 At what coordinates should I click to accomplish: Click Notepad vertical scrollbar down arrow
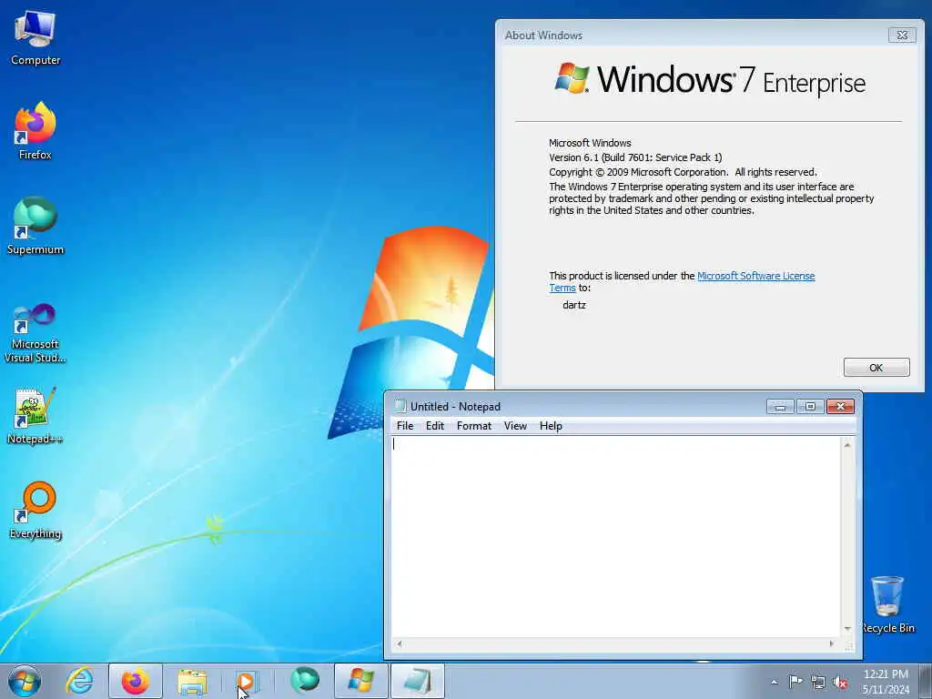click(847, 629)
